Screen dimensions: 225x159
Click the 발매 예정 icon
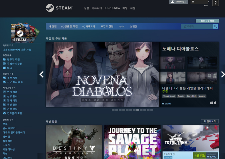[4, 100]
